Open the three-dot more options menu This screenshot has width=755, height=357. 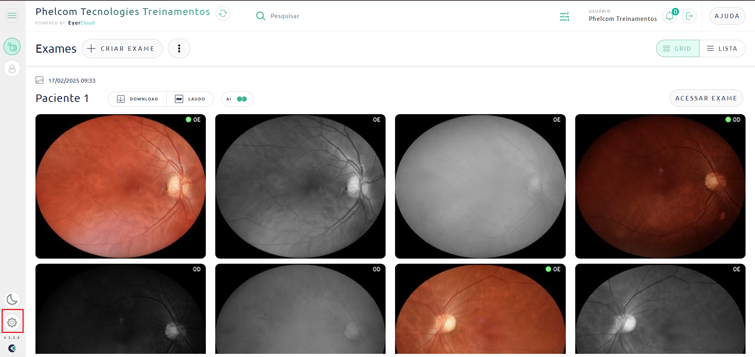tap(179, 48)
